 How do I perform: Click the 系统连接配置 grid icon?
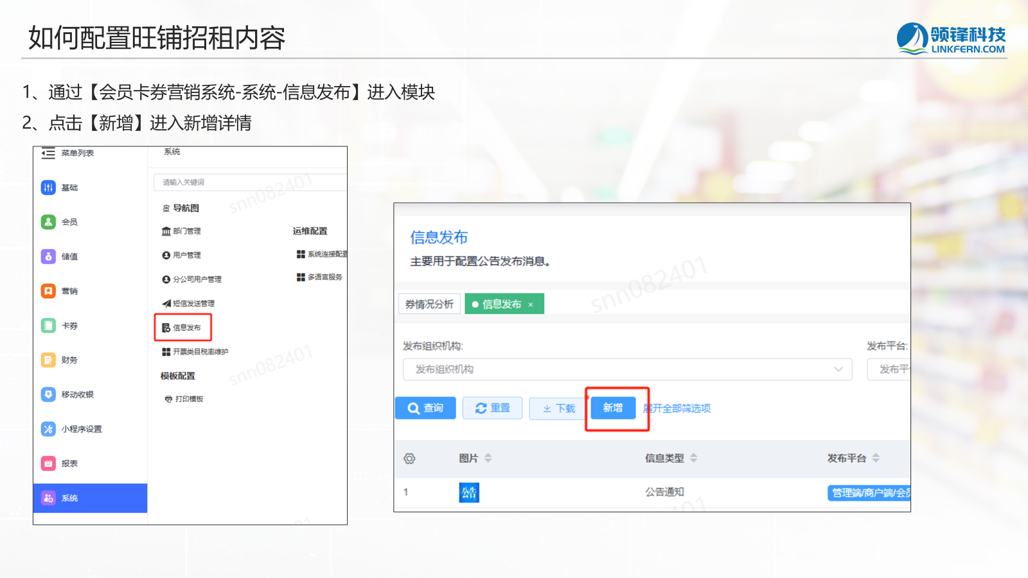pyautogui.click(x=301, y=254)
